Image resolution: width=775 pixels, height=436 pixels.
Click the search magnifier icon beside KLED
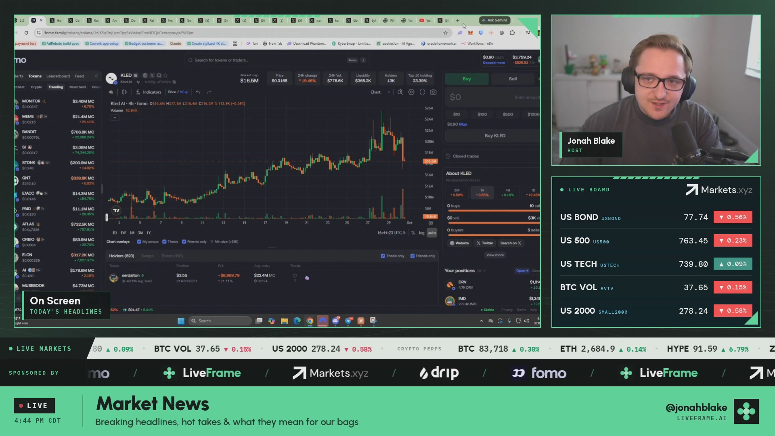[x=159, y=75]
